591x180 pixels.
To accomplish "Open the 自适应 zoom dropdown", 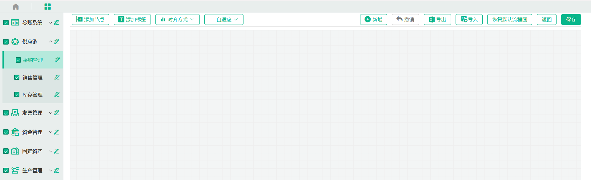I will 224,19.
